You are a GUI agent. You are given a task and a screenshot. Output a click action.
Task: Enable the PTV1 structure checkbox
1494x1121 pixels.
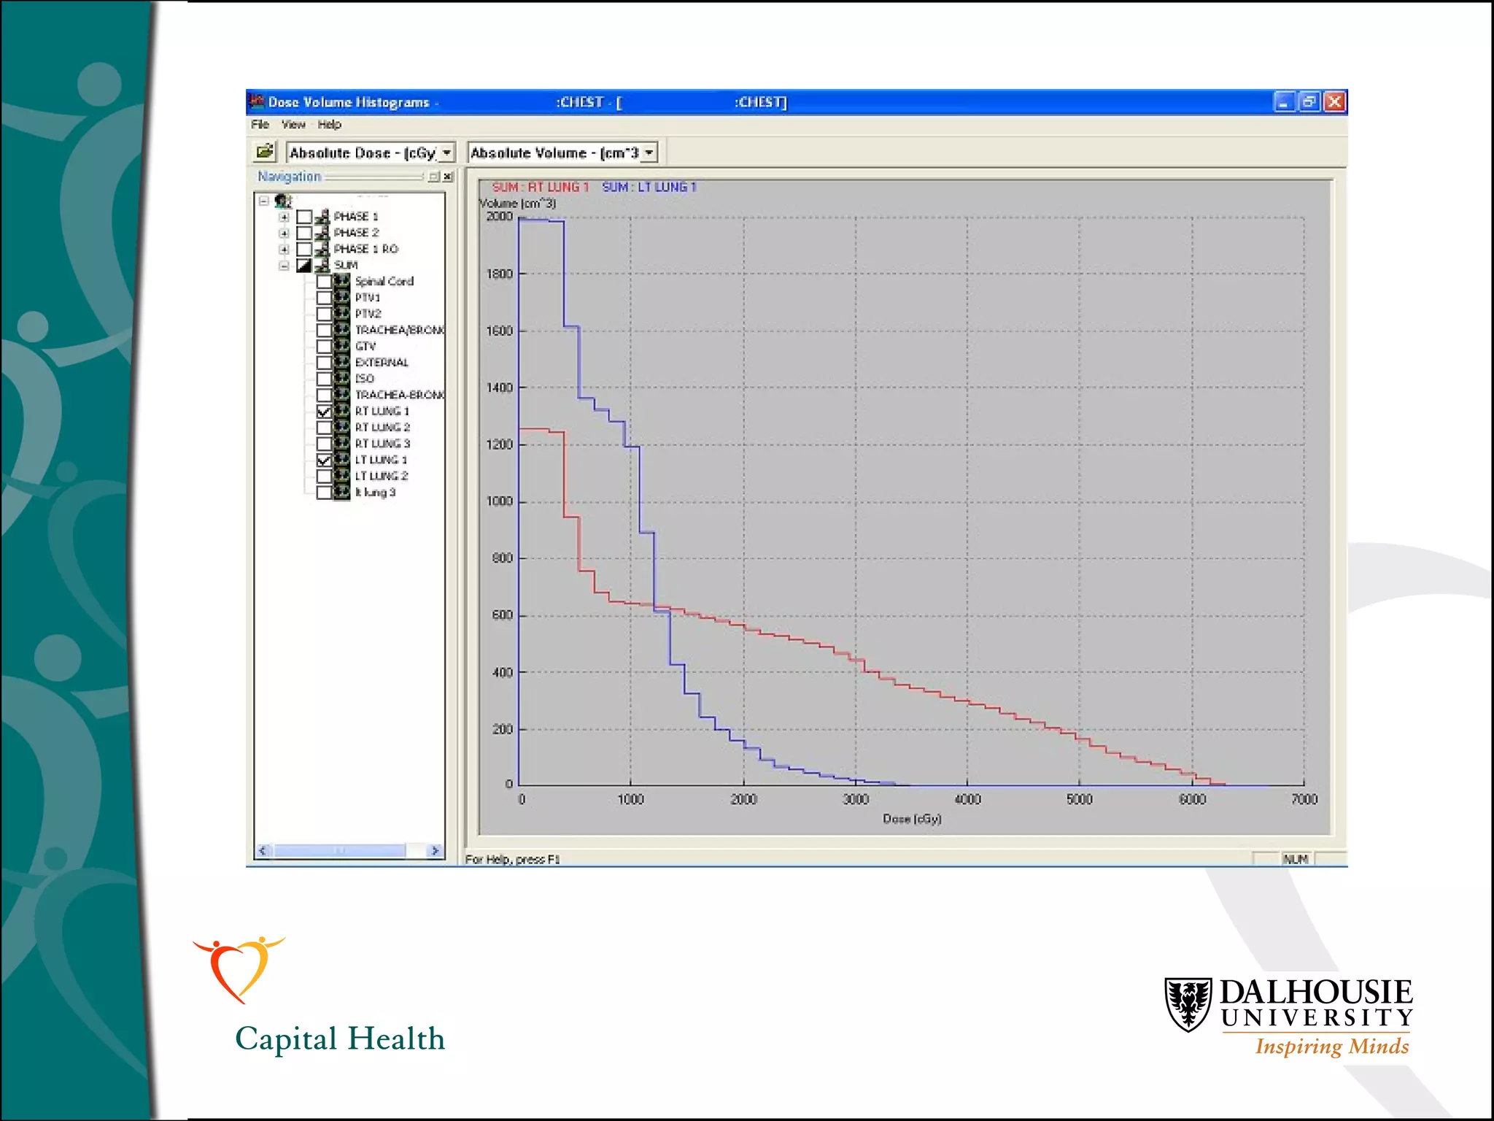[x=324, y=298]
